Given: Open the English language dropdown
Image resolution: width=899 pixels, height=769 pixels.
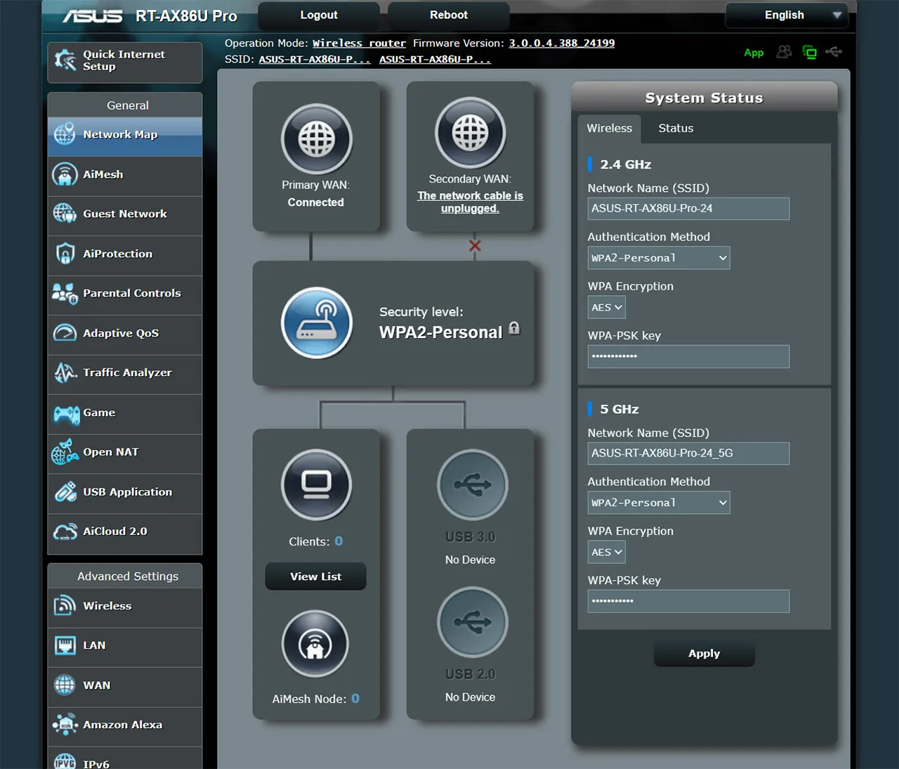Looking at the screenshot, I should [x=786, y=15].
